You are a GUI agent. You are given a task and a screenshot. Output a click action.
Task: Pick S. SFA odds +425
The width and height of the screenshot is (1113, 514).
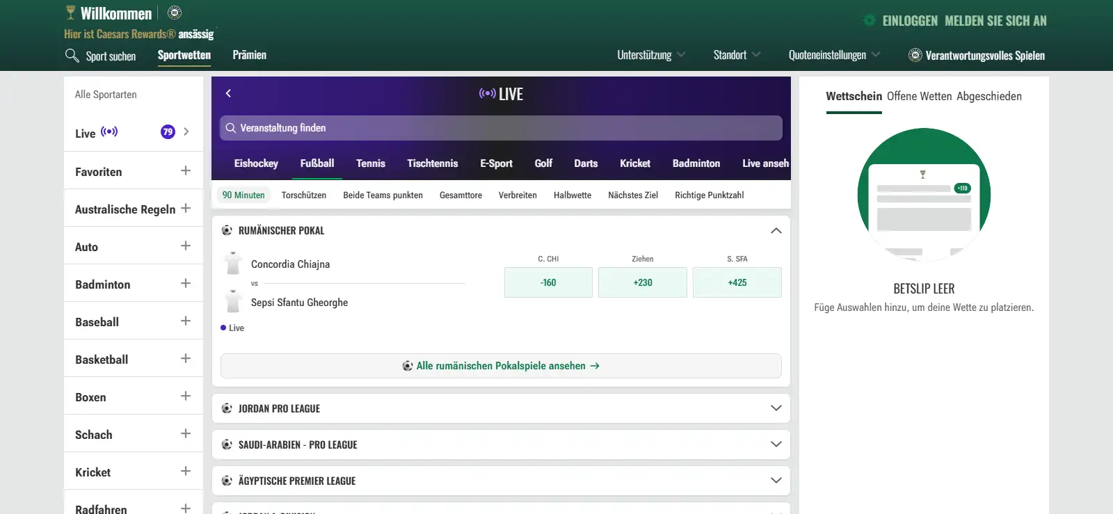(737, 282)
